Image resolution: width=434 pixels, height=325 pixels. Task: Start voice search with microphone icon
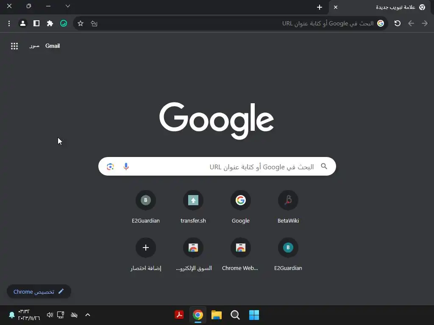click(x=126, y=167)
